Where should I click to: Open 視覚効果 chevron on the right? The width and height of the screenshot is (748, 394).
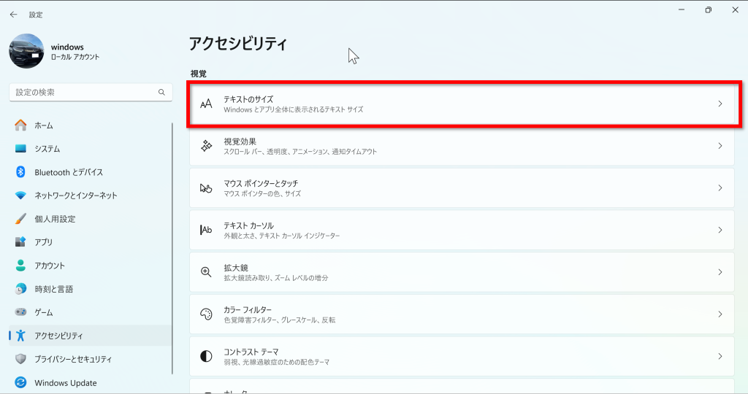coord(720,146)
